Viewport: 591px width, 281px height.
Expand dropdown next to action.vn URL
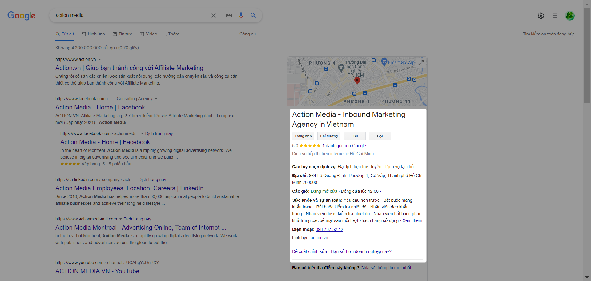tap(100, 59)
